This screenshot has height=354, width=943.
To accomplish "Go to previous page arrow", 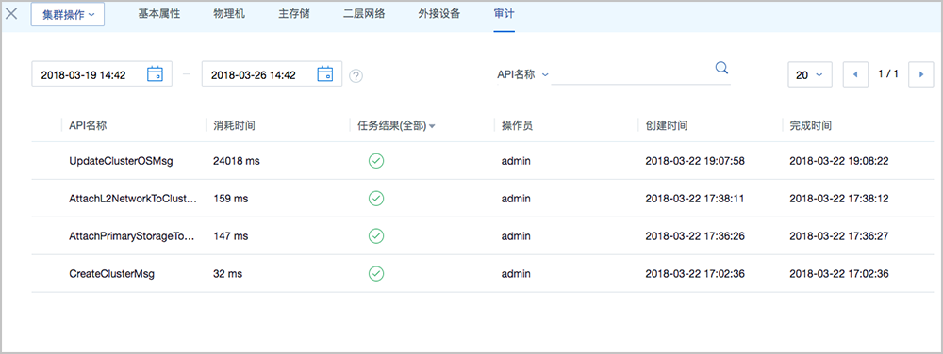I will [856, 74].
